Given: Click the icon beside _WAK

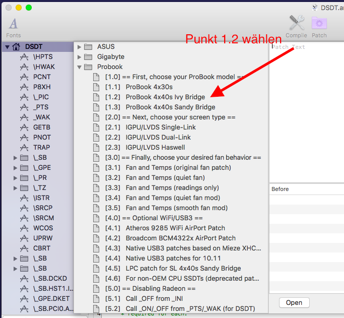Looking at the screenshot, I should click(x=24, y=117).
